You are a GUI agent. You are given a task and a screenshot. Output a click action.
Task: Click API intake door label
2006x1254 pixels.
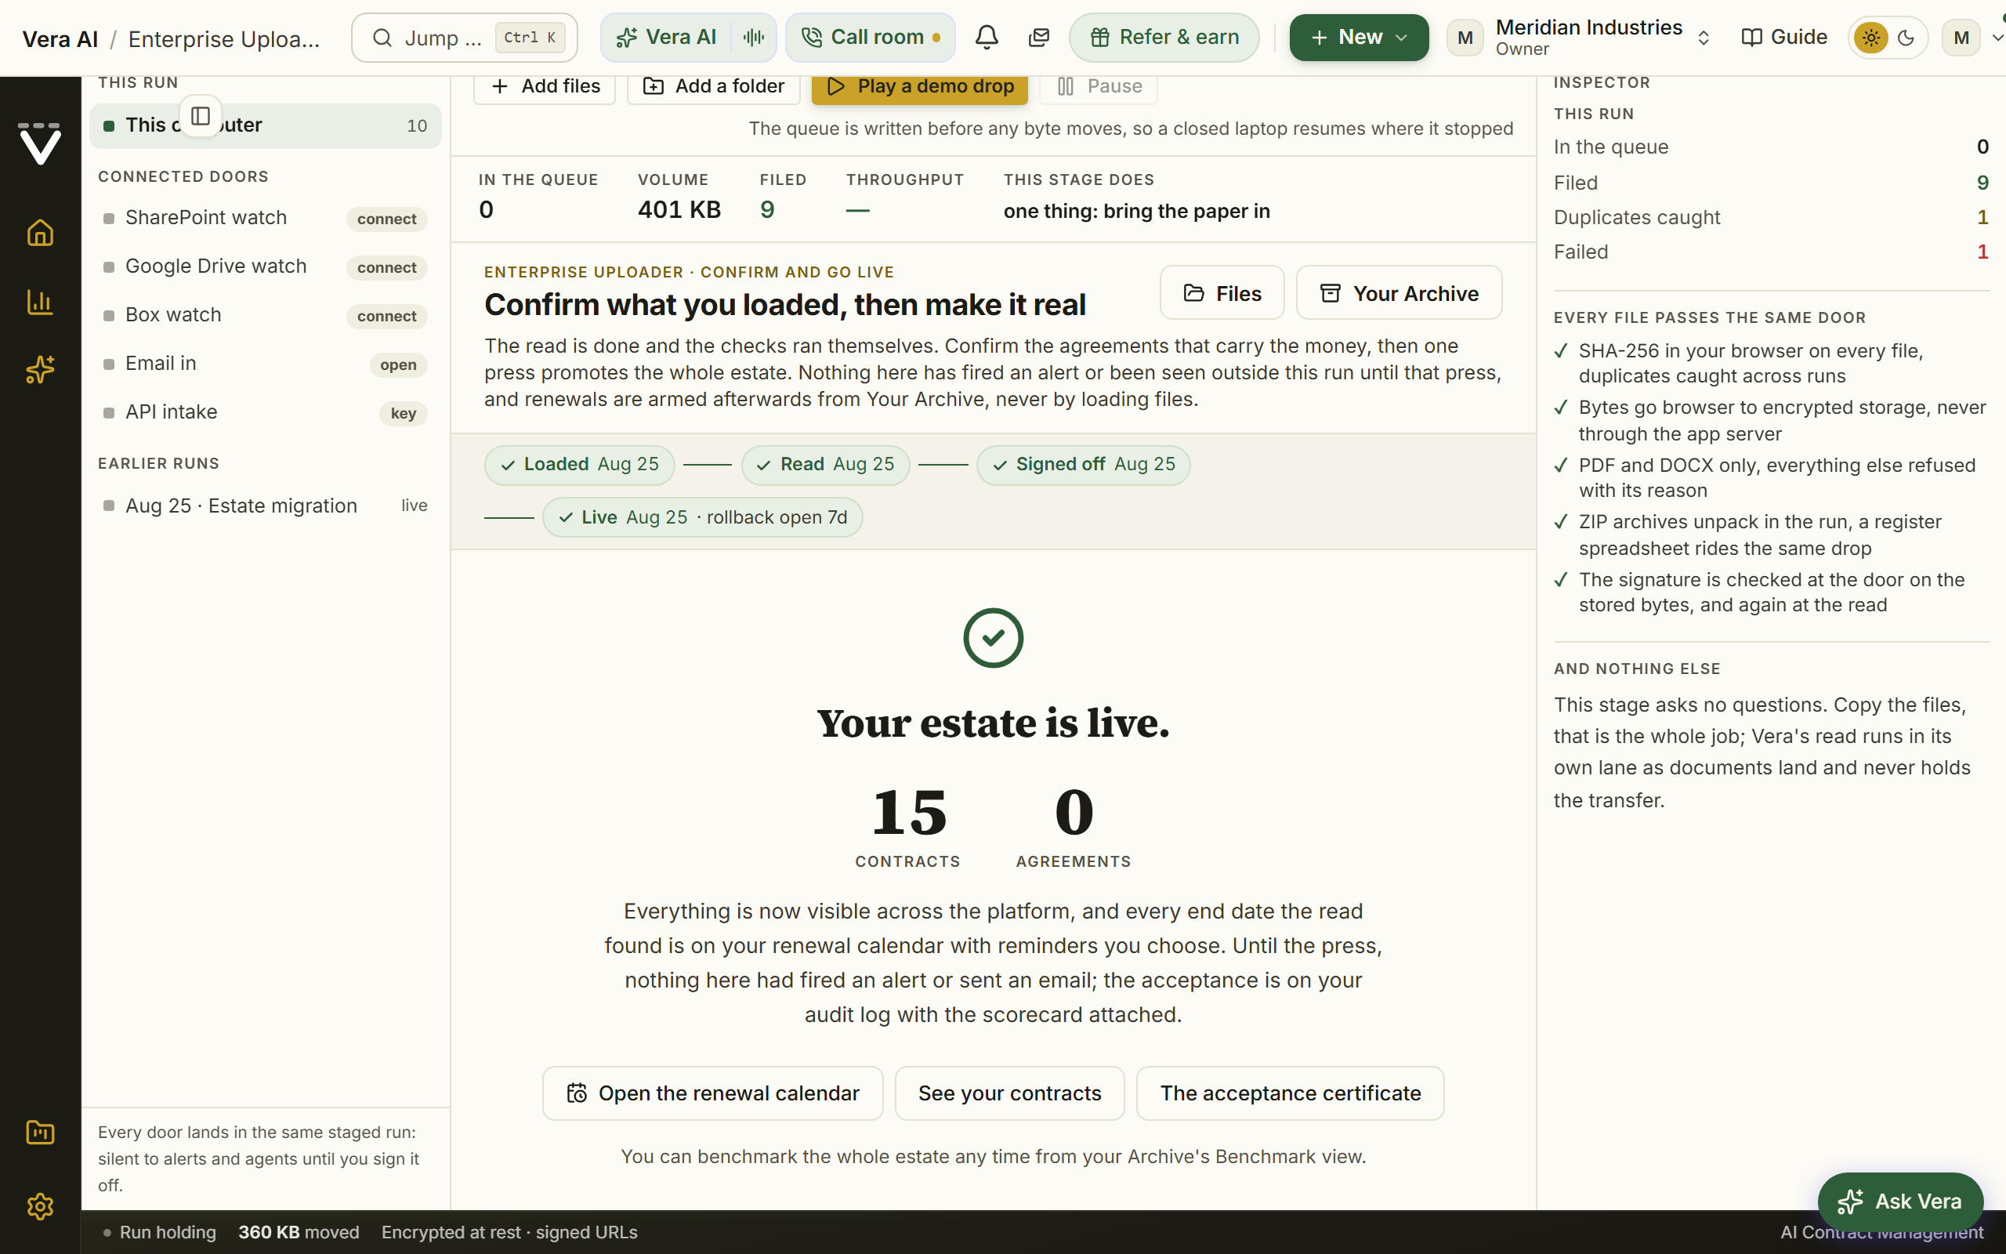point(171,412)
